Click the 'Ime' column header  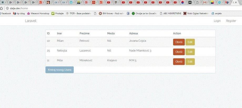point(59,33)
